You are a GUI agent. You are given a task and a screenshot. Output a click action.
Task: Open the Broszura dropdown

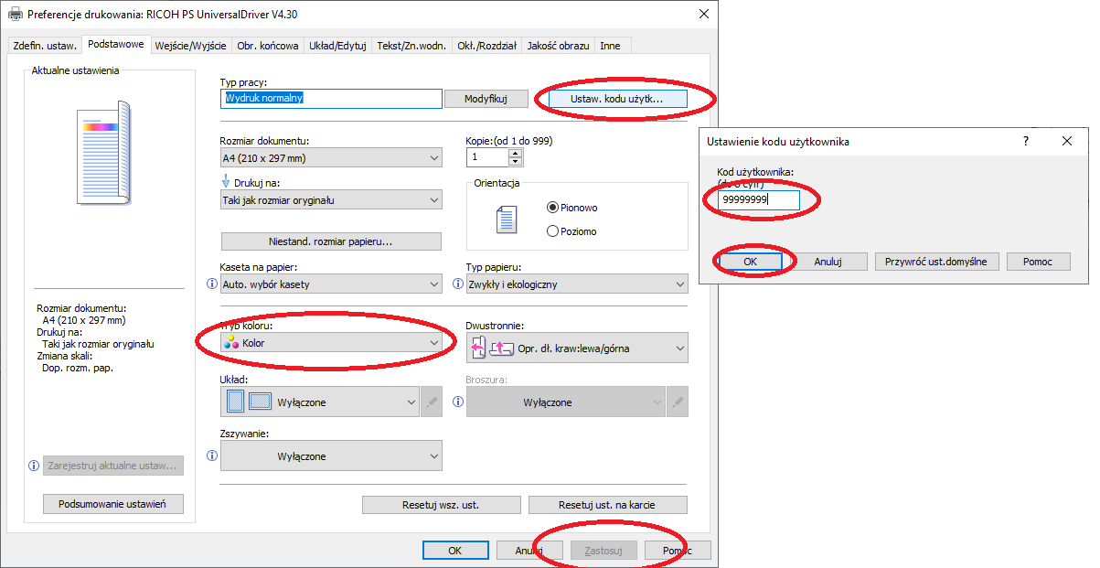pyautogui.click(x=565, y=402)
